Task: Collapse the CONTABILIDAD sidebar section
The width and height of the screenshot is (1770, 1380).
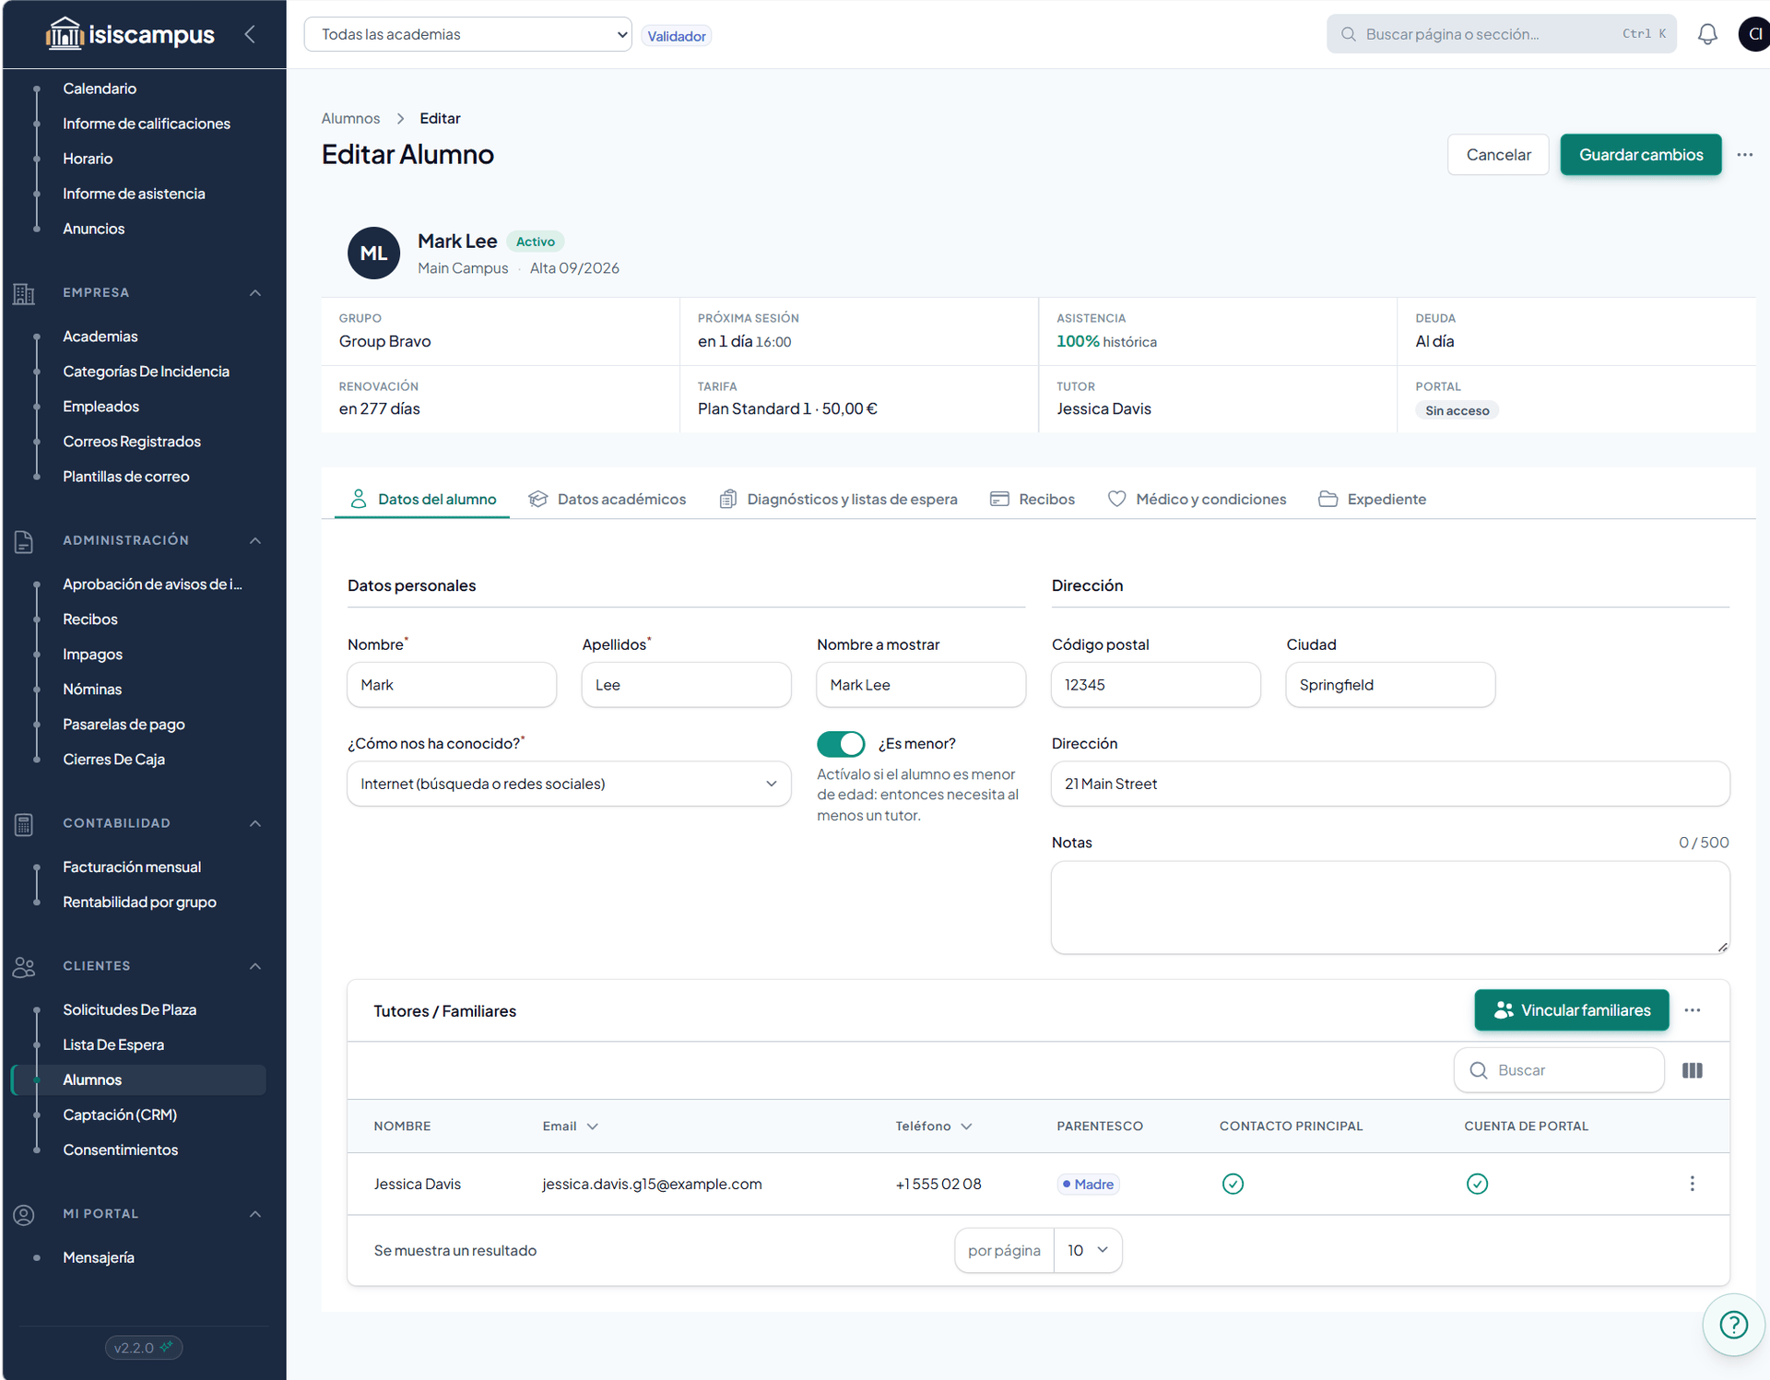Action: point(255,823)
